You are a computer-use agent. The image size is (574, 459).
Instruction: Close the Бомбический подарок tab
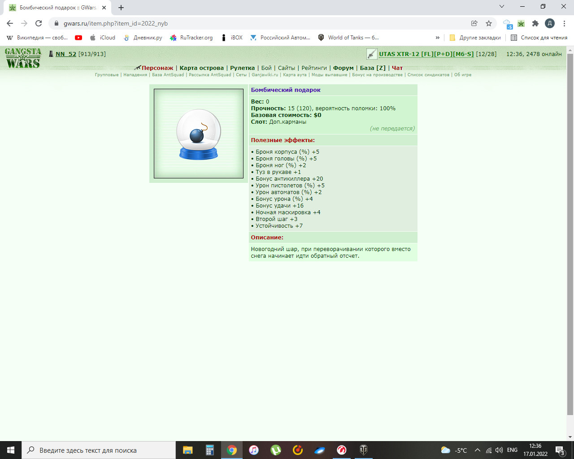click(104, 8)
